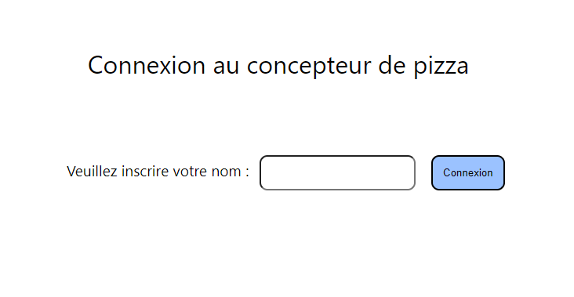
Task: Click inside the field left of Connexion button
Action: (x=337, y=172)
